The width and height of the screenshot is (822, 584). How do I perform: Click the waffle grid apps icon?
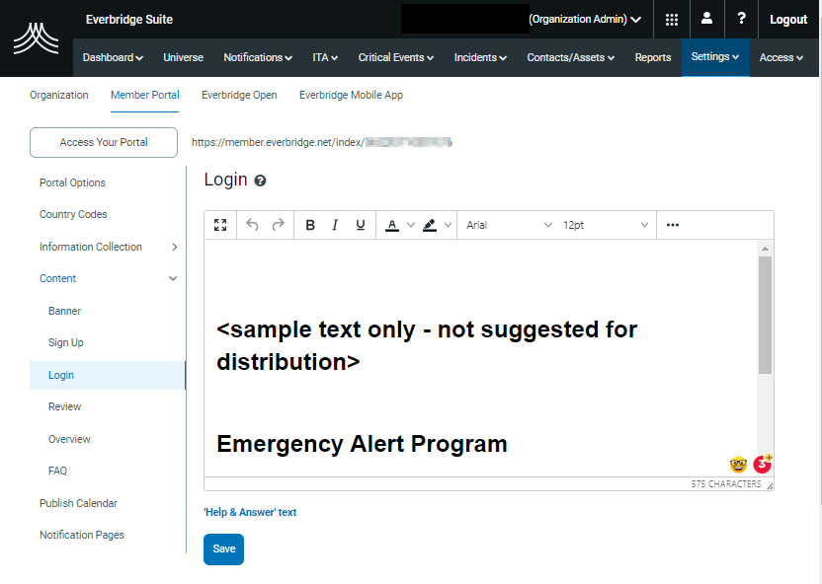click(671, 19)
